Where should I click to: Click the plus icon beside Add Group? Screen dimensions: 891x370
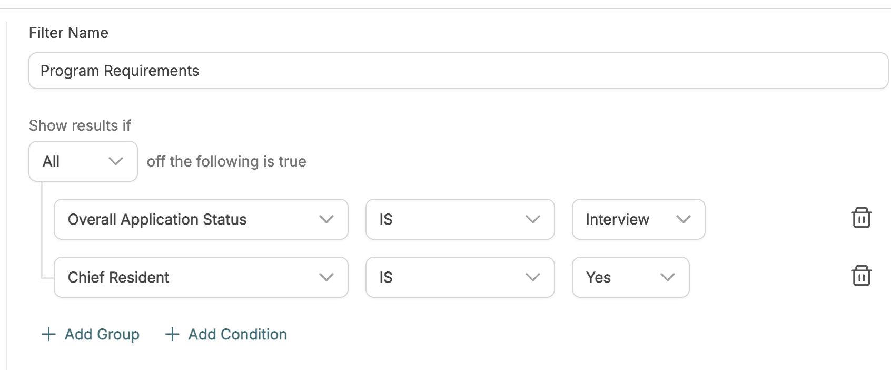48,334
